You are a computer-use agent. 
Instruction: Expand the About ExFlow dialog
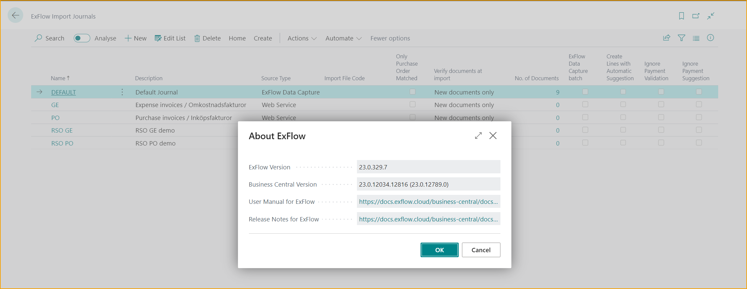(478, 136)
